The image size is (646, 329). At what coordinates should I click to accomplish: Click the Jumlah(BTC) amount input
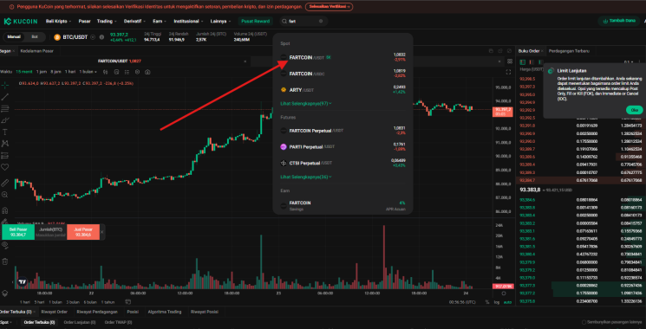click(x=50, y=232)
